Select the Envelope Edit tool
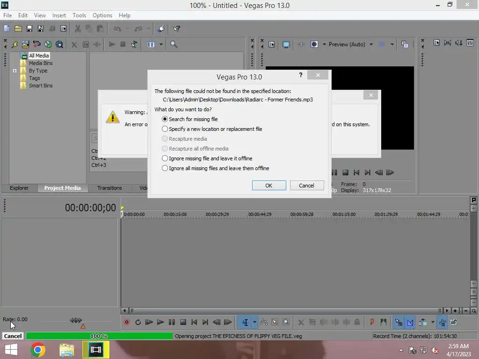 pyautogui.click(x=264, y=322)
